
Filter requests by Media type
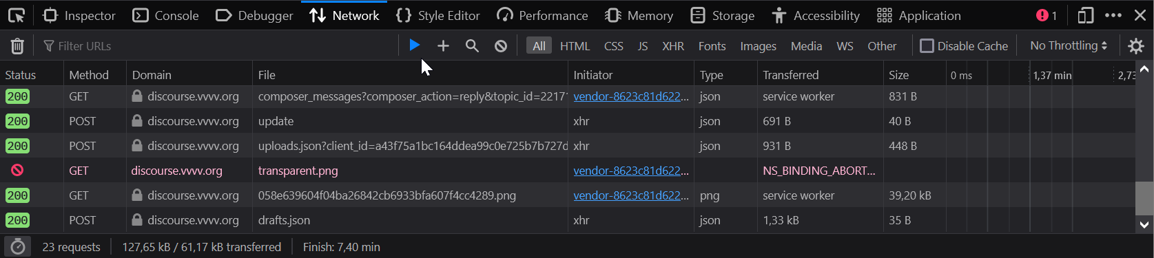coord(806,45)
